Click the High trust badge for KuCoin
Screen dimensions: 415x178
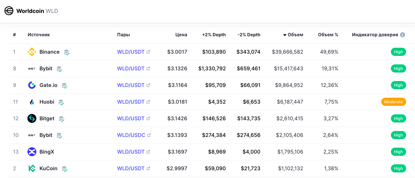[398, 169]
